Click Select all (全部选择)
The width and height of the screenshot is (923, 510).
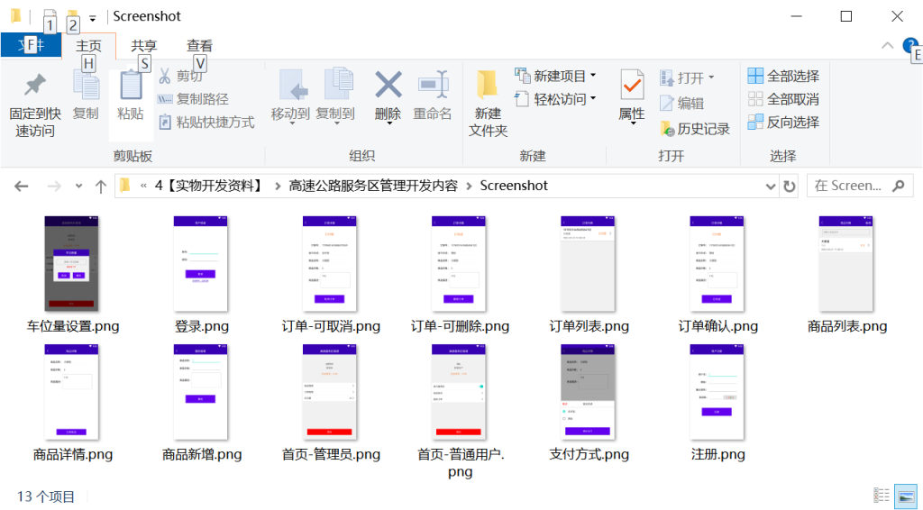pyautogui.click(x=783, y=76)
